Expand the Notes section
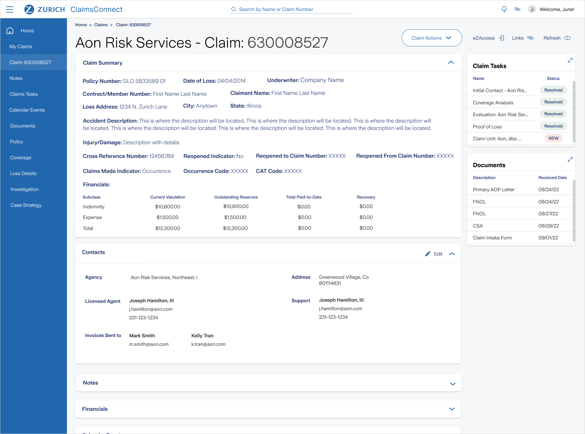 452,384
